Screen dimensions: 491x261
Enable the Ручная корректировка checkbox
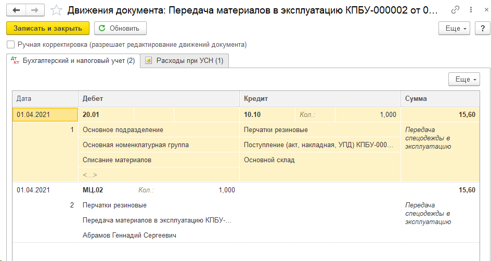tap(11, 45)
